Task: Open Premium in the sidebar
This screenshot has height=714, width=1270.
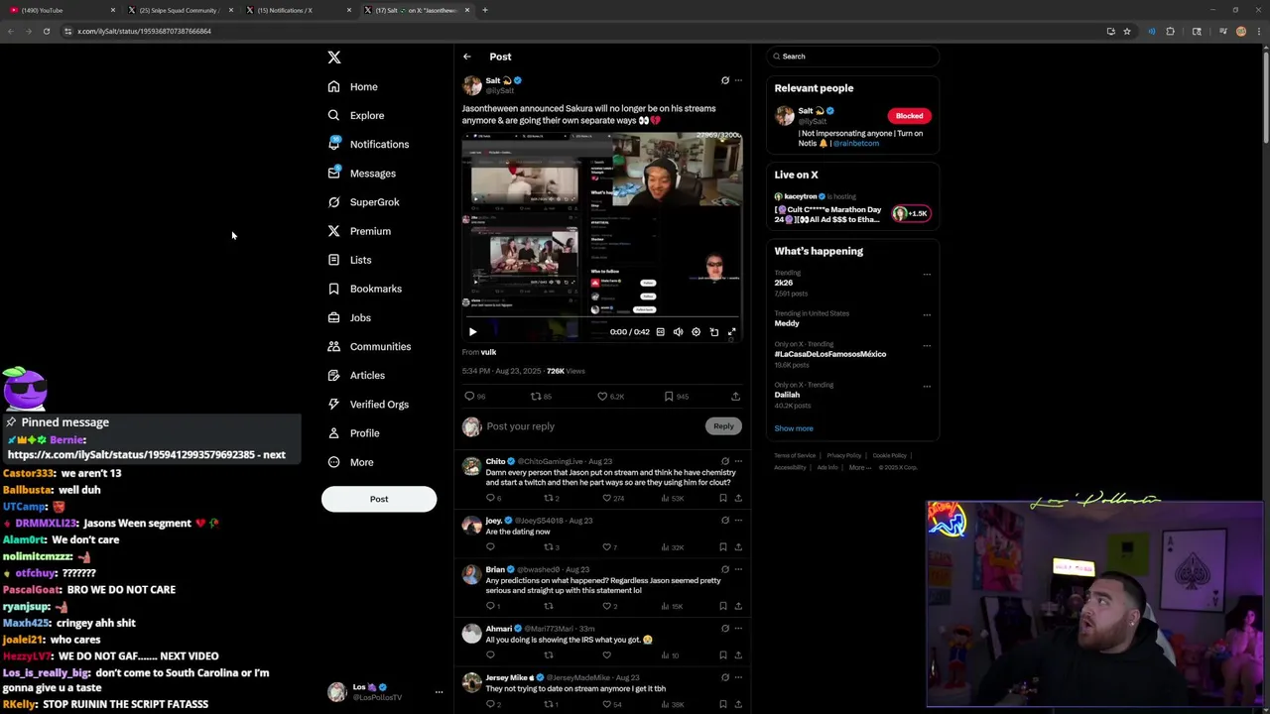Action: (359, 231)
